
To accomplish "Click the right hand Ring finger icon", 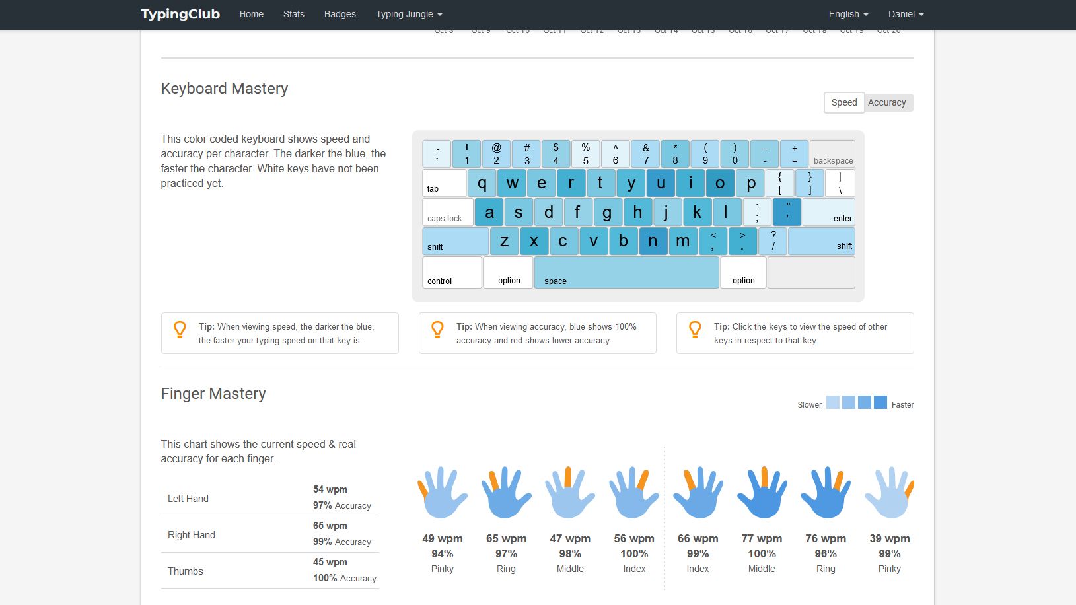I will click(826, 493).
